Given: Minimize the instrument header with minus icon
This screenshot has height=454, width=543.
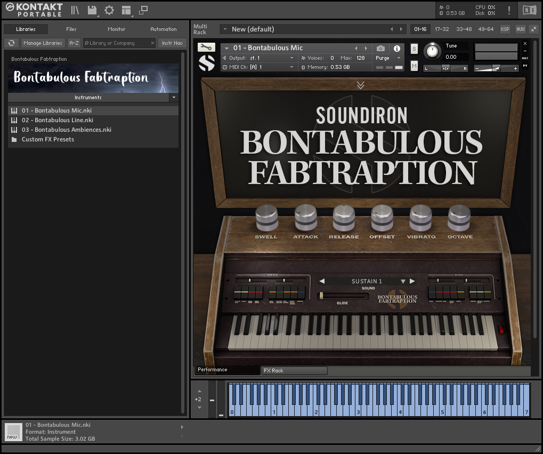Looking at the screenshot, I should click(x=525, y=51).
